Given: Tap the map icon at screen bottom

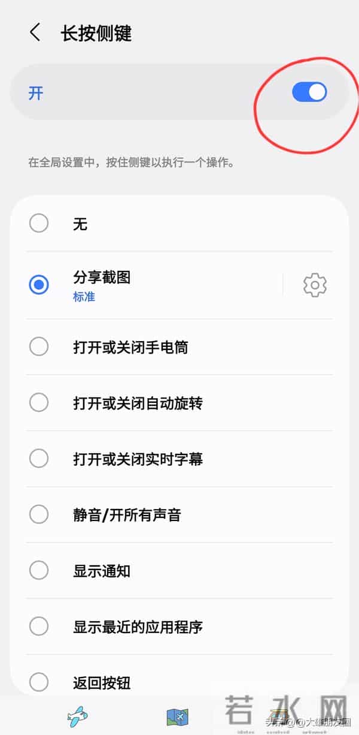Looking at the screenshot, I should [178, 716].
